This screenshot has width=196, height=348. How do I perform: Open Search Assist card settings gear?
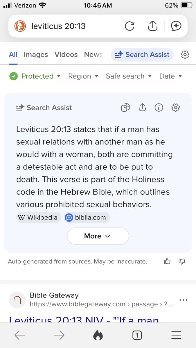point(175,108)
